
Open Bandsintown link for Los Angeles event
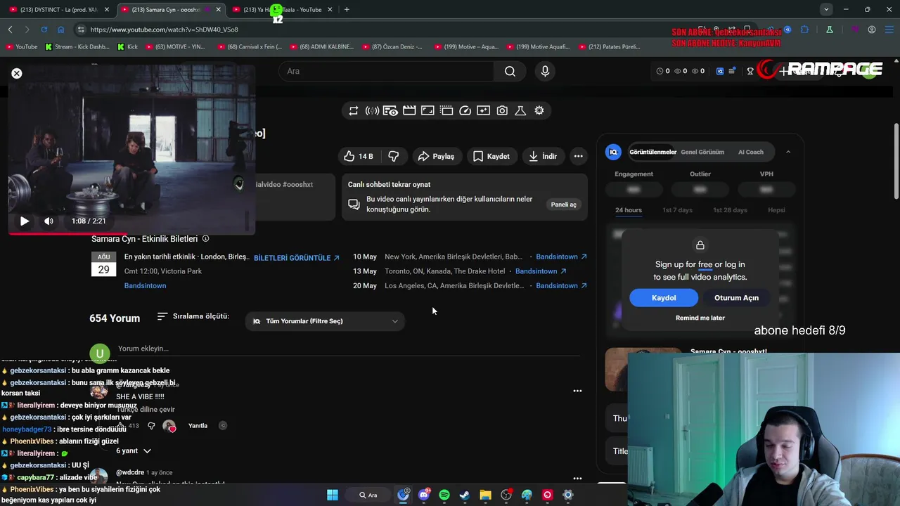[562, 285]
